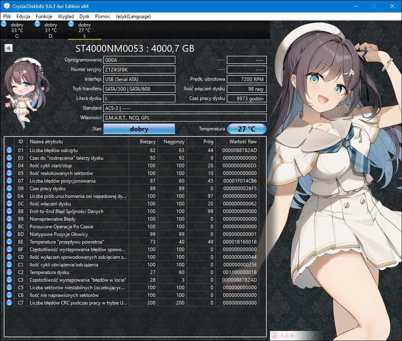Click status orb for attribute 09
The image size is (402, 341).
point(9,189)
